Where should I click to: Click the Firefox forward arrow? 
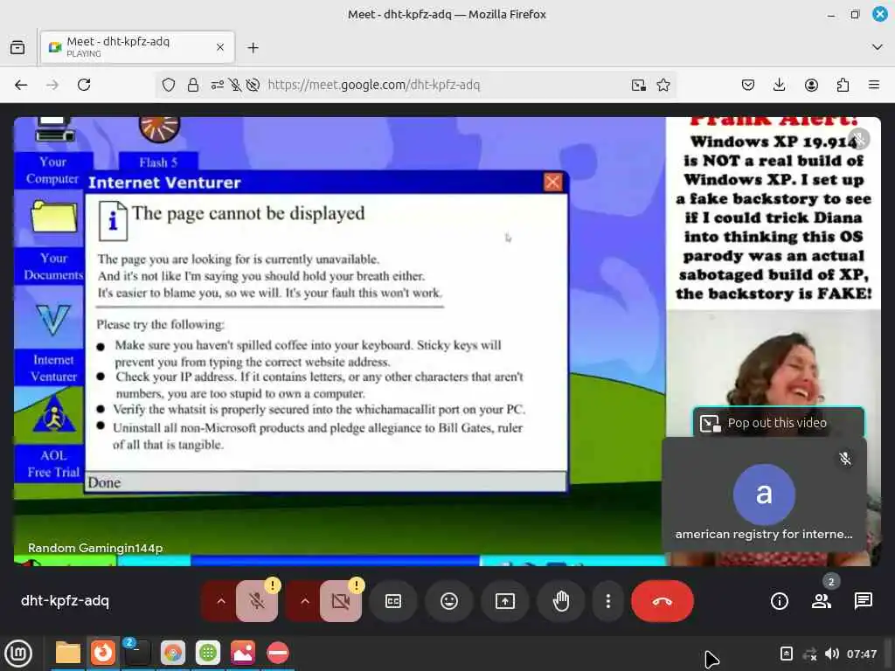(x=52, y=85)
